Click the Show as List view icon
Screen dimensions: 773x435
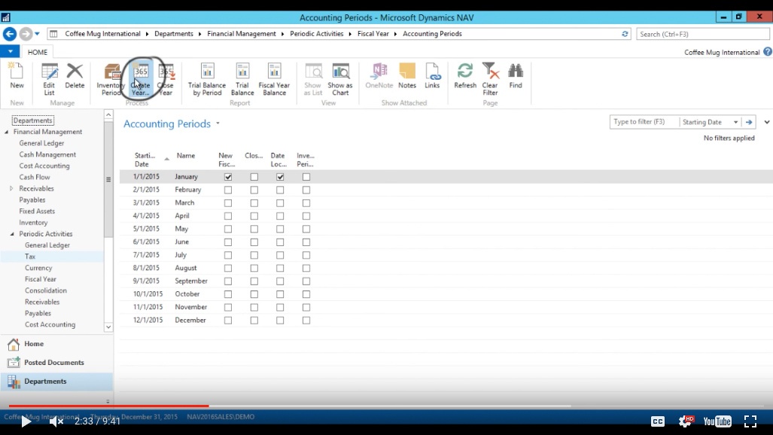click(313, 79)
